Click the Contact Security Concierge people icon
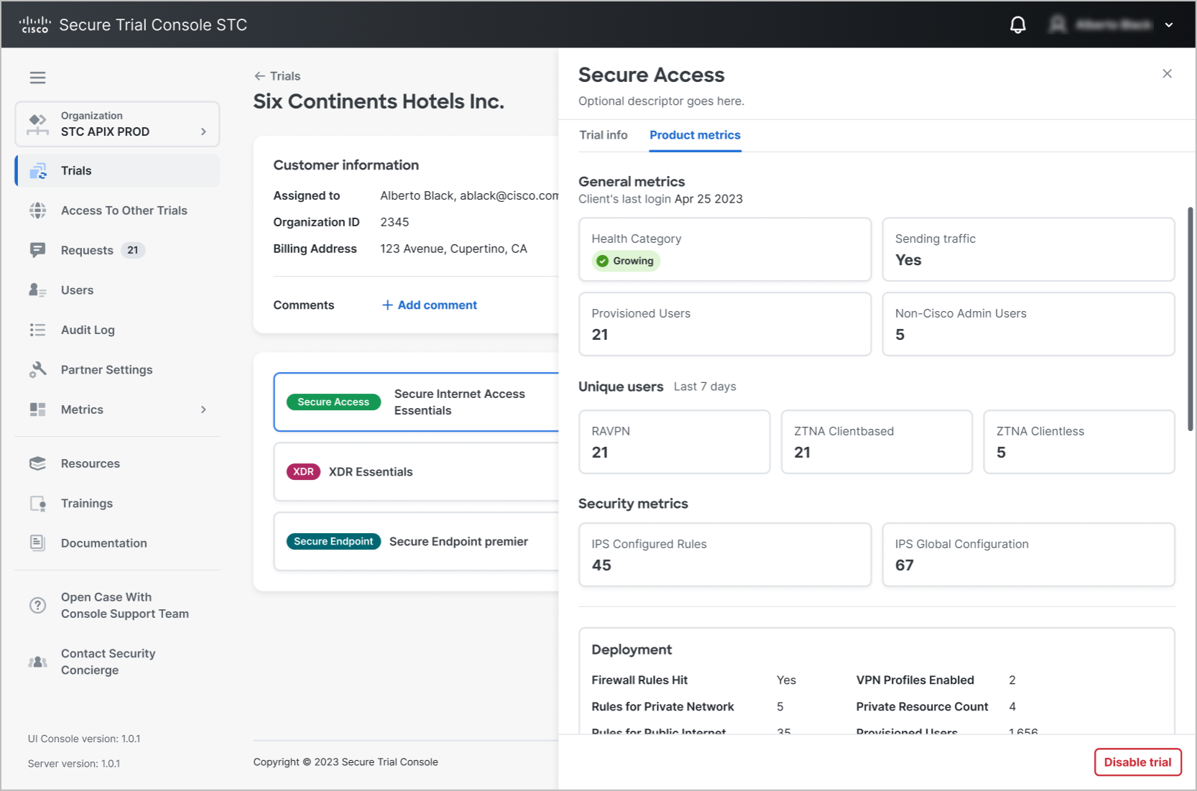Image resolution: width=1197 pixels, height=791 pixels. click(x=37, y=662)
